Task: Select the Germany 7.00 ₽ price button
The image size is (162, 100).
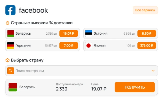Action: tap(69, 45)
